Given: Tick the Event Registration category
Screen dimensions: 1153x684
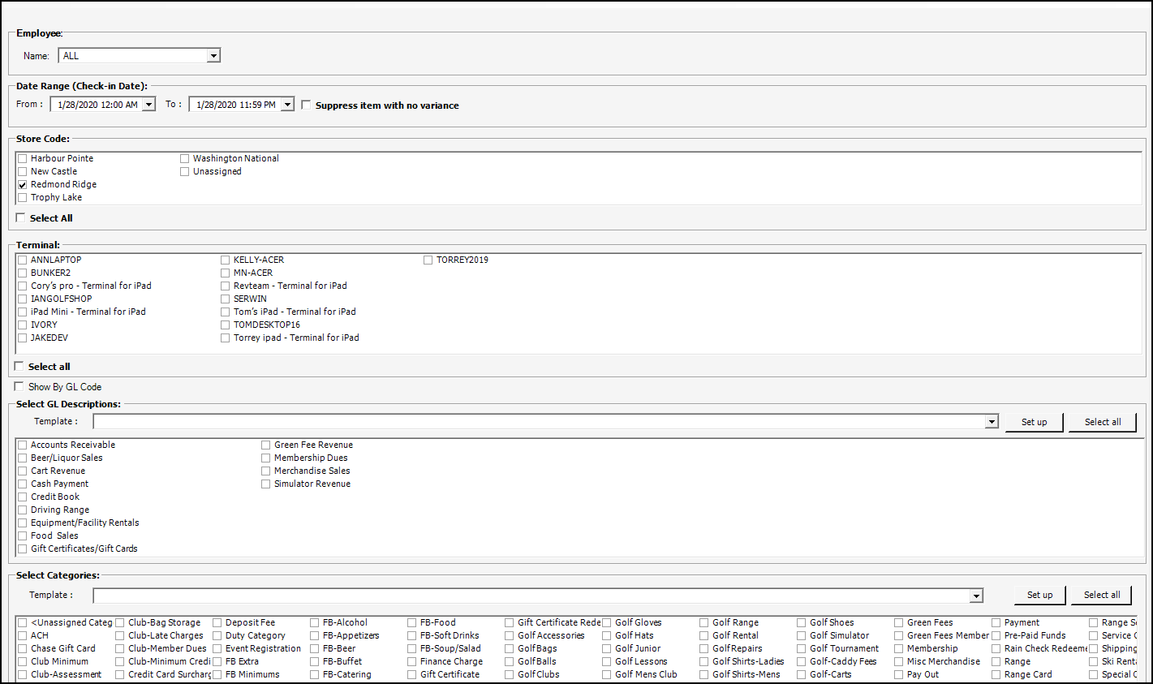Looking at the screenshot, I should pyautogui.click(x=217, y=649).
